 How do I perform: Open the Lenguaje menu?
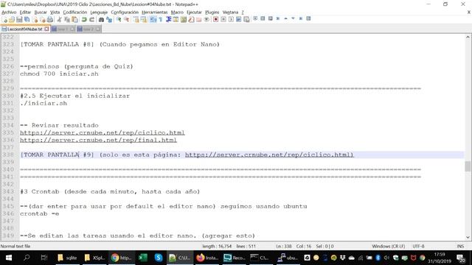click(x=99, y=13)
